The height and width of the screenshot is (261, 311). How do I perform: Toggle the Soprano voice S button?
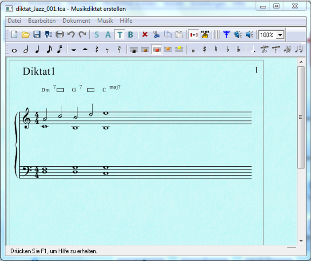96,35
